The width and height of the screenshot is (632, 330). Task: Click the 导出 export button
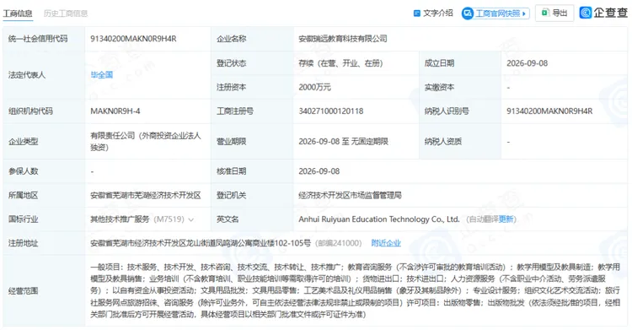click(x=554, y=13)
